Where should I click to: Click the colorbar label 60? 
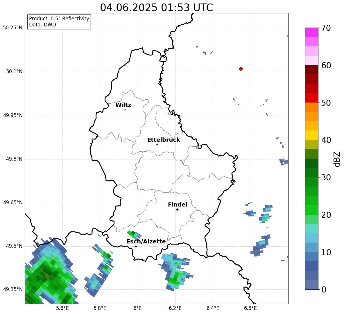tap(326, 65)
